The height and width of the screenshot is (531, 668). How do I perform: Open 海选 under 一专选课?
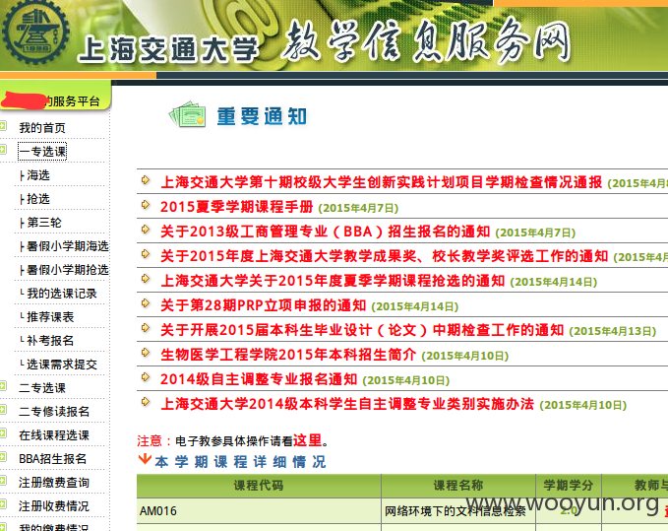click(38, 175)
